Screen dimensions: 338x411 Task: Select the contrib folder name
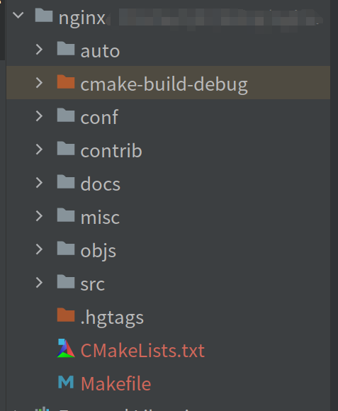click(111, 151)
